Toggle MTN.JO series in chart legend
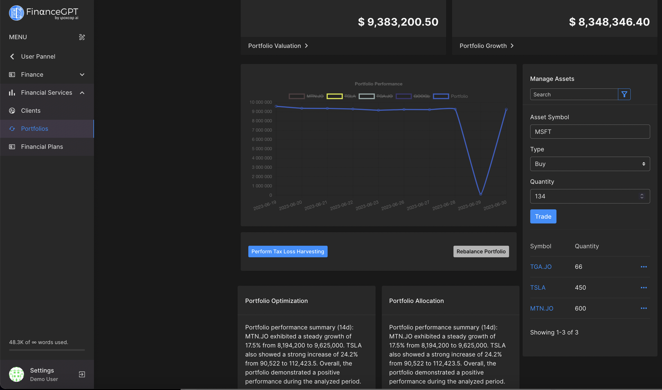The image size is (662, 390). click(x=306, y=96)
